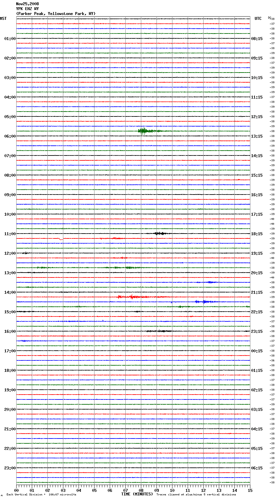The height and width of the screenshot is (499, 276).
Task: Click the 'Traces clipped at plus/minus 5' footnote
Action: pos(196,495)
